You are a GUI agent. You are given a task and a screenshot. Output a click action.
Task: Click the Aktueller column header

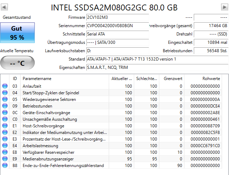point(122,79)
